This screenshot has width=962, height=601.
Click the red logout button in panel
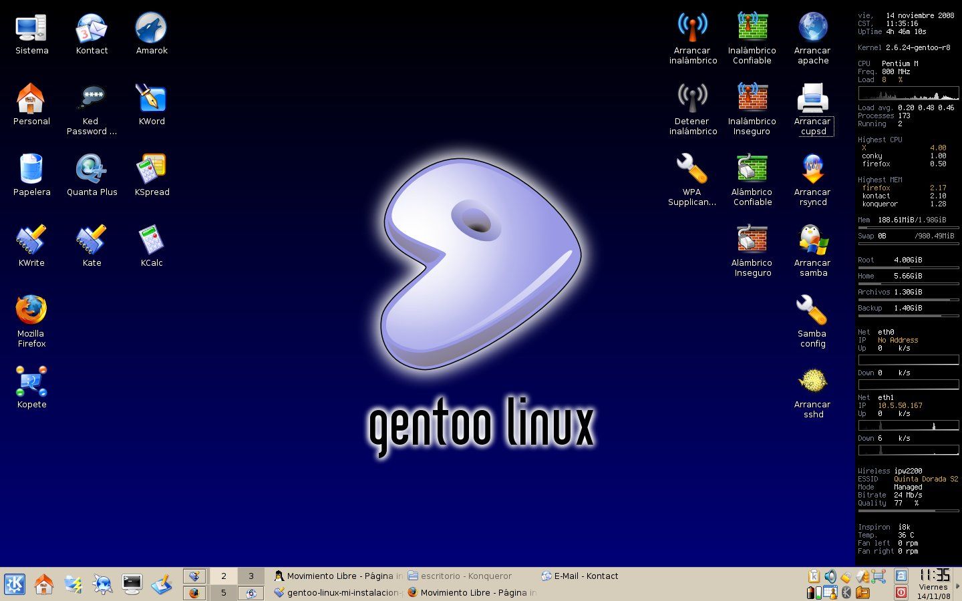(901, 592)
